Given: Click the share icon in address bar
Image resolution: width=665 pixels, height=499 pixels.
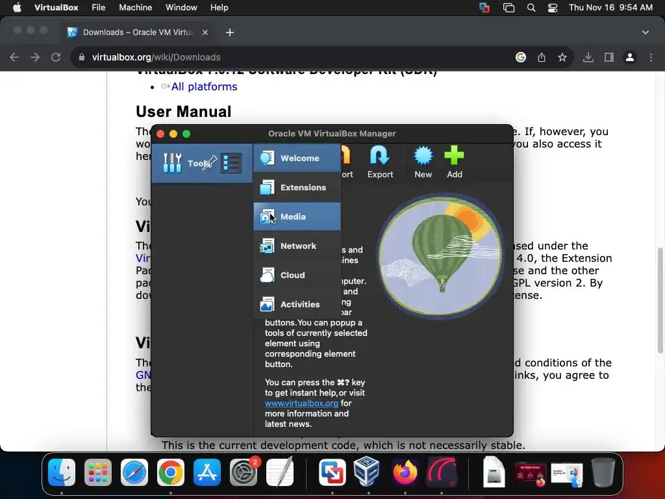Looking at the screenshot, I should (542, 57).
